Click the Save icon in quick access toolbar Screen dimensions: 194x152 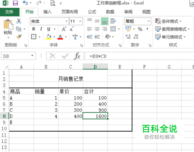(15, 3)
